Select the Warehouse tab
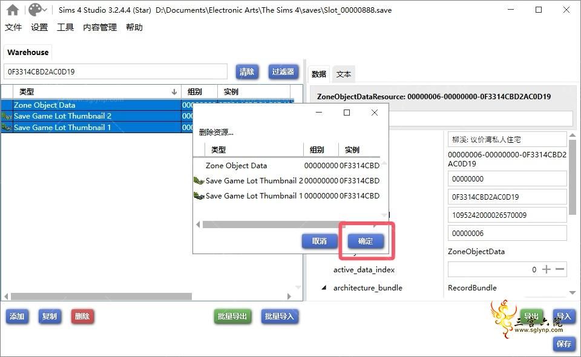The image size is (581, 357). tap(28, 52)
